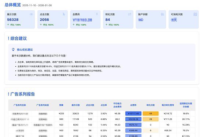Click the eye icon in 展示次数 card
Image resolution: width=220 pixels, height=137 pixels.
point(31,14)
